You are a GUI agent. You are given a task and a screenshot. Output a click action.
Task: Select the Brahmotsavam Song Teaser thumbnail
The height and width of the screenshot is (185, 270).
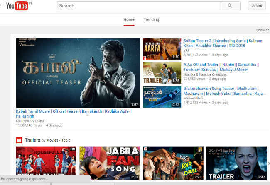tap(162, 97)
